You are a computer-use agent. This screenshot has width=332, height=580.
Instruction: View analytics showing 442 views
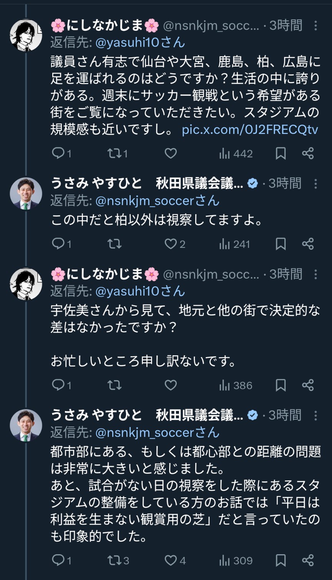236,154
